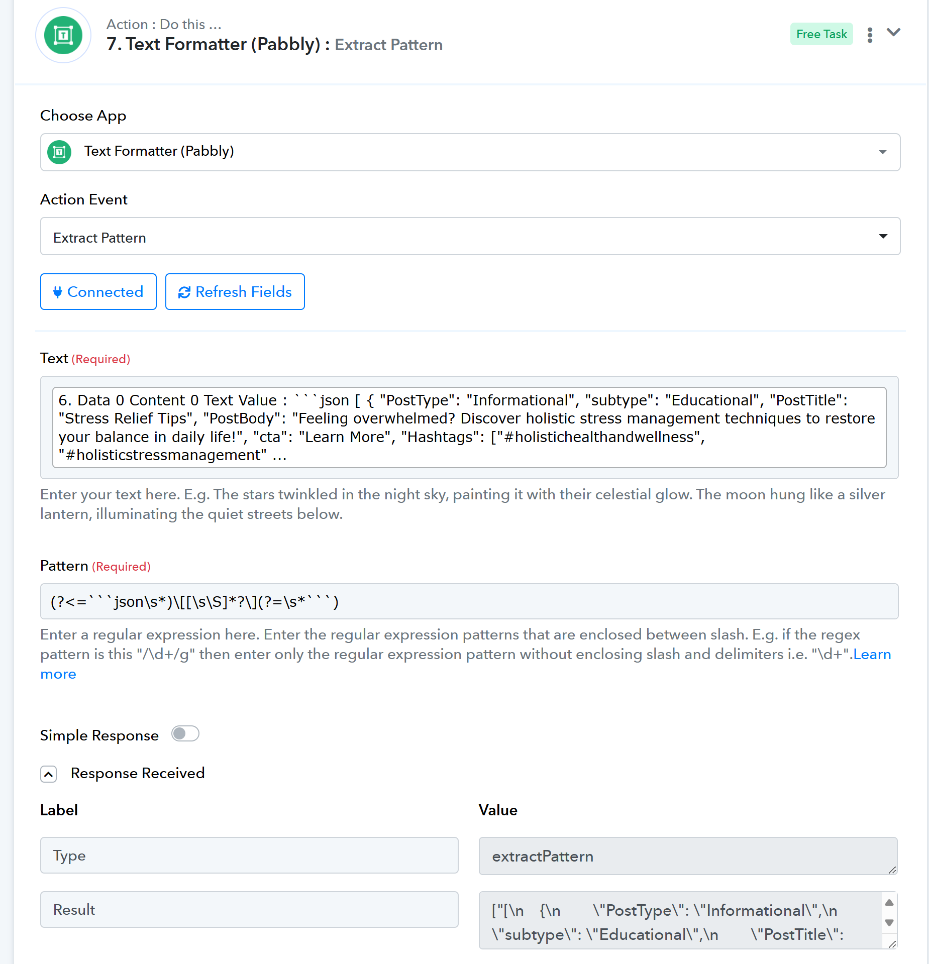
Task: Open the three-dot step options menu
Action: [x=870, y=35]
